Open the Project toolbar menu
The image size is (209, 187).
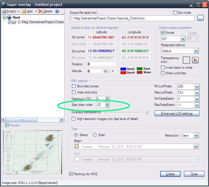[x=11, y=11]
